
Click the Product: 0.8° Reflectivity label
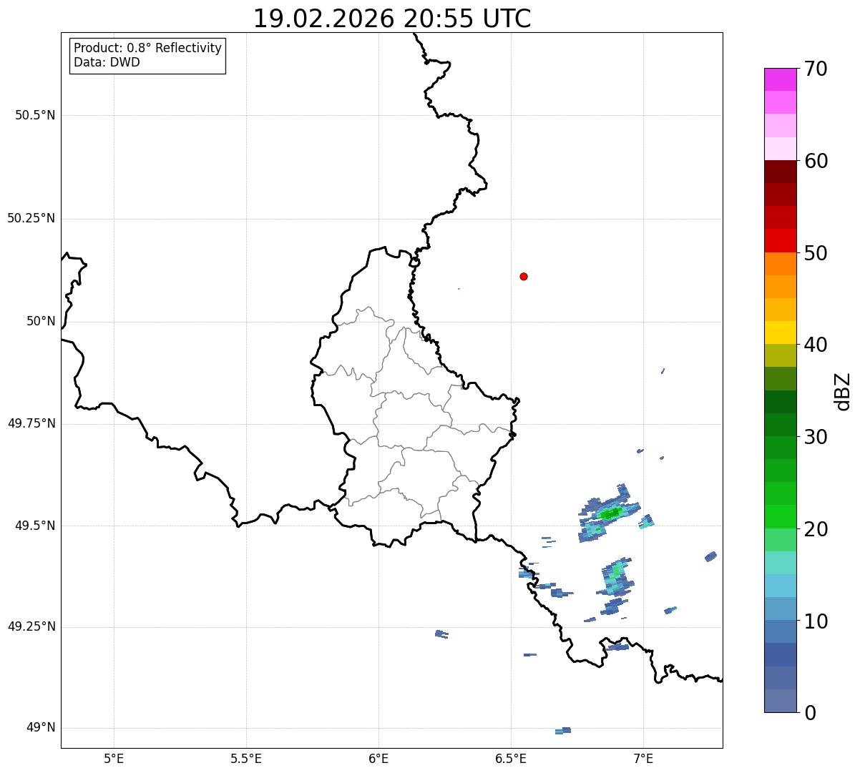tap(148, 48)
